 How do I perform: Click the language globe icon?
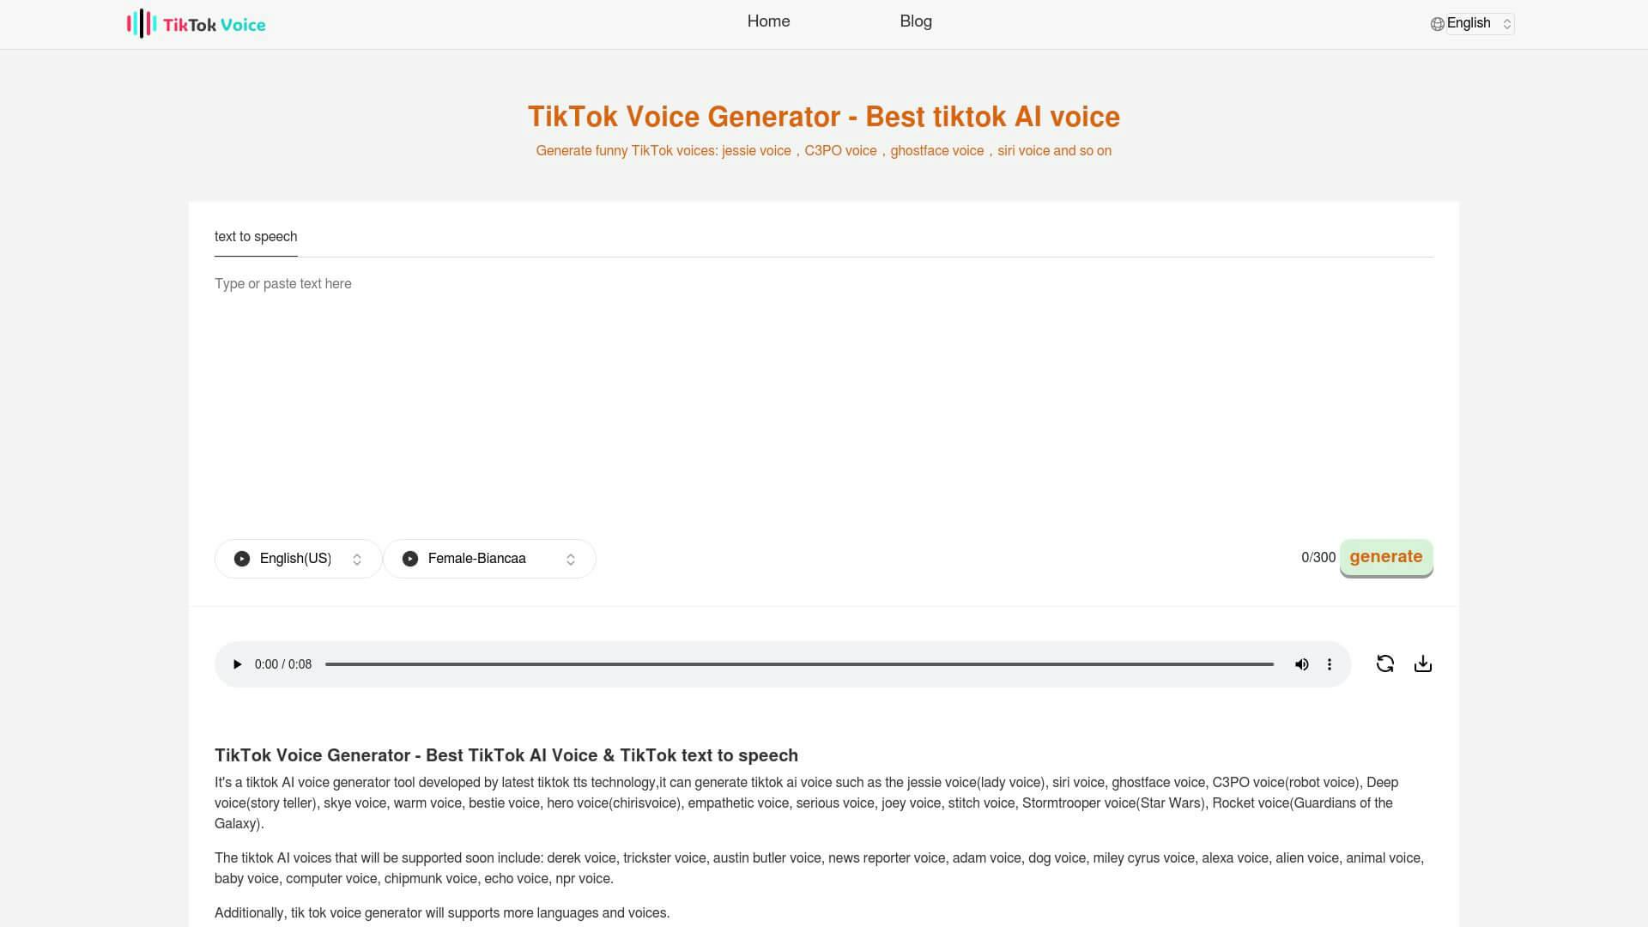click(1435, 22)
